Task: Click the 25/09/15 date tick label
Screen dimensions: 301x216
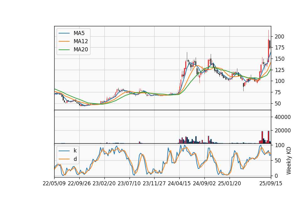Action: coord(271,183)
